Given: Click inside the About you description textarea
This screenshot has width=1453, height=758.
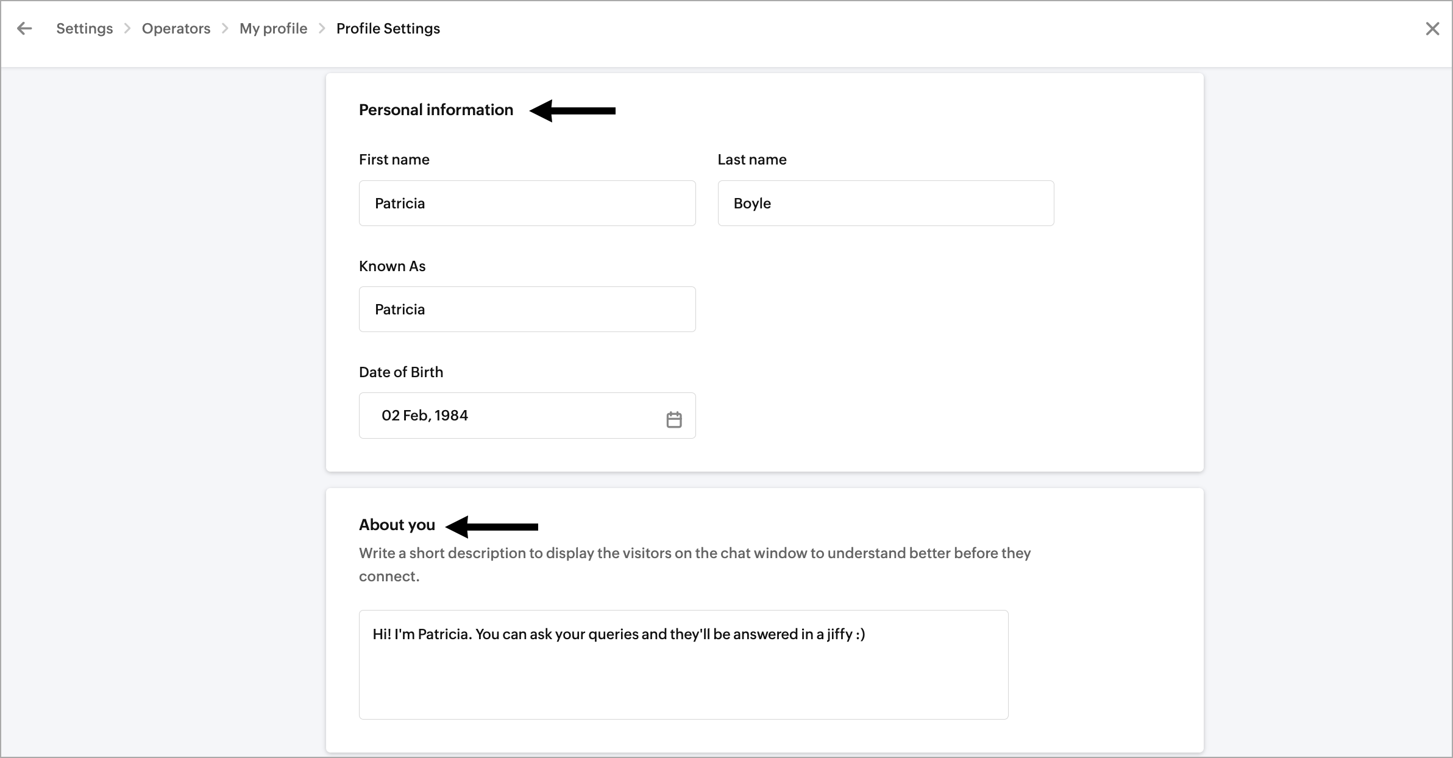Looking at the screenshot, I should [683, 664].
